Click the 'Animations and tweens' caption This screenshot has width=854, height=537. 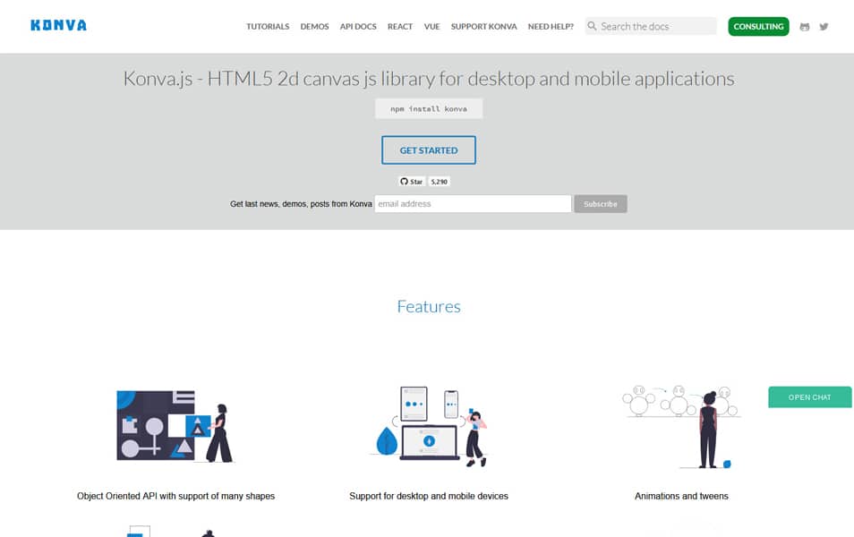pos(681,496)
